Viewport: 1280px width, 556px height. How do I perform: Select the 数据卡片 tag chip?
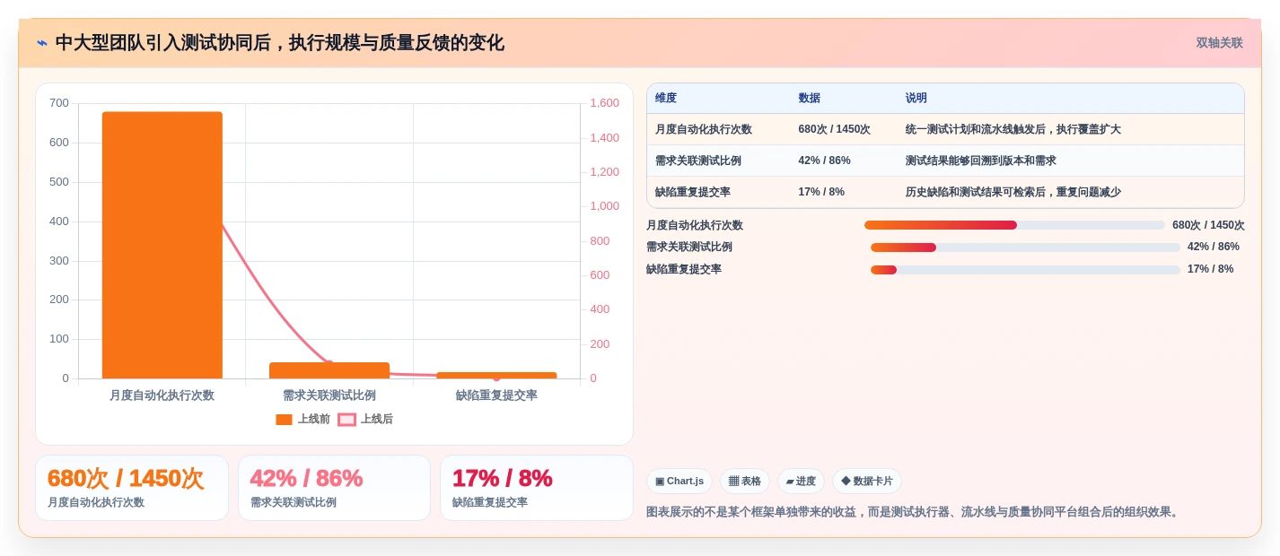click(x=867, y=481)
